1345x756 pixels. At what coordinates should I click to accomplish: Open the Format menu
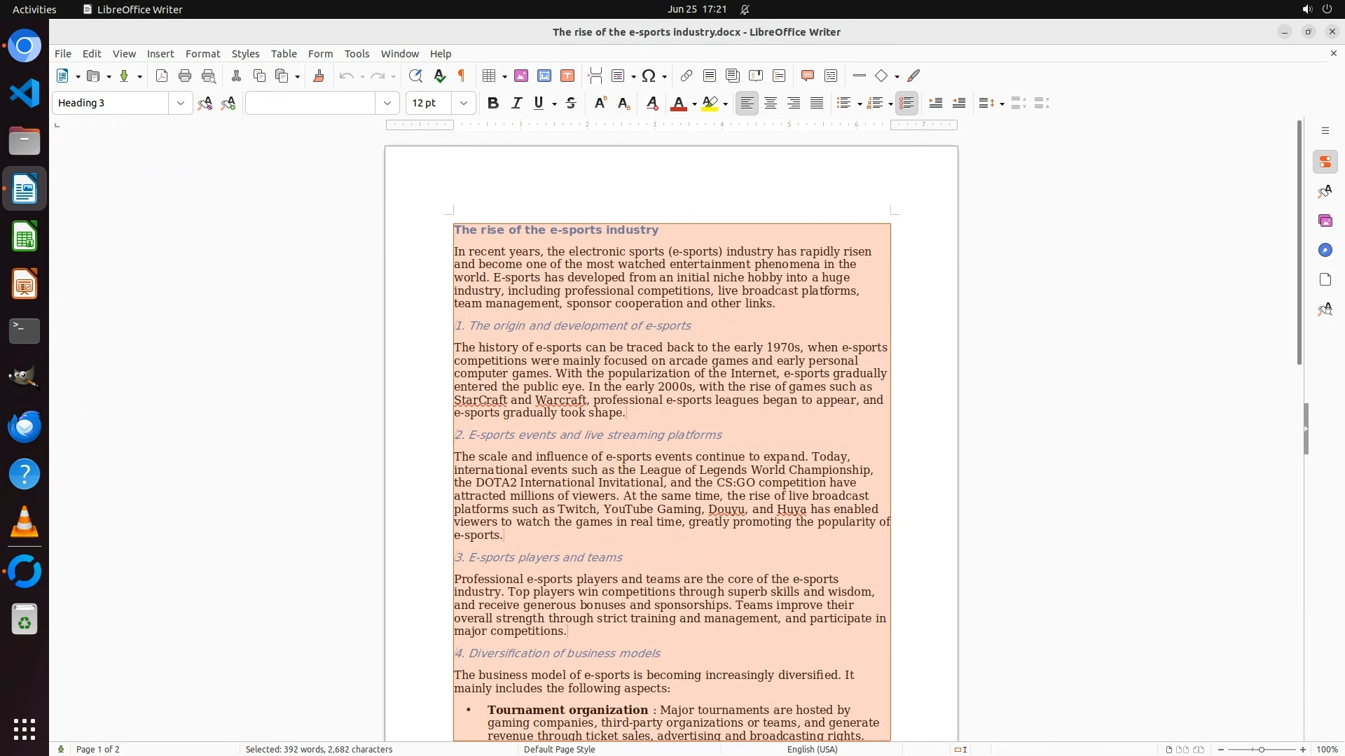[x=202, y=54]
